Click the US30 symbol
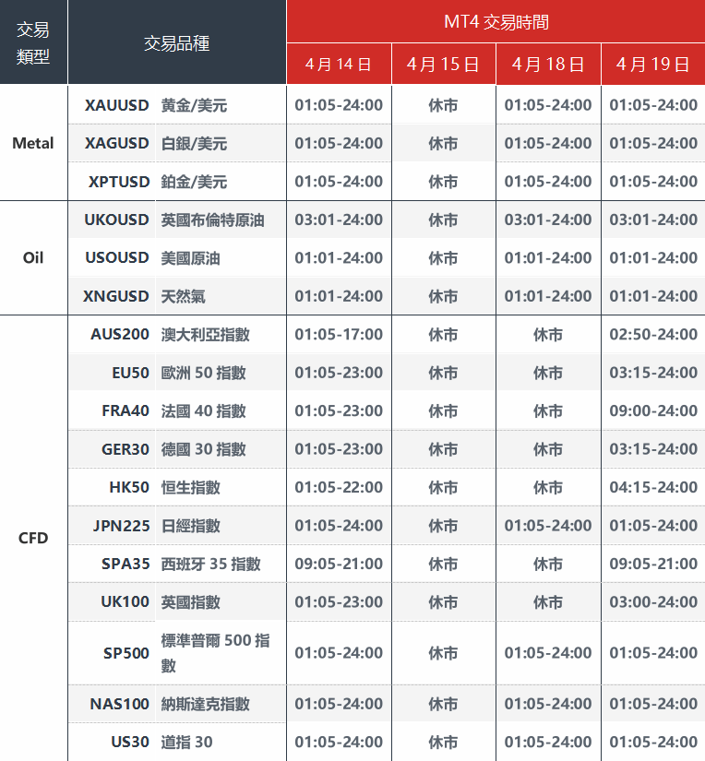The image size is (705, 761). tap(130, 742)
